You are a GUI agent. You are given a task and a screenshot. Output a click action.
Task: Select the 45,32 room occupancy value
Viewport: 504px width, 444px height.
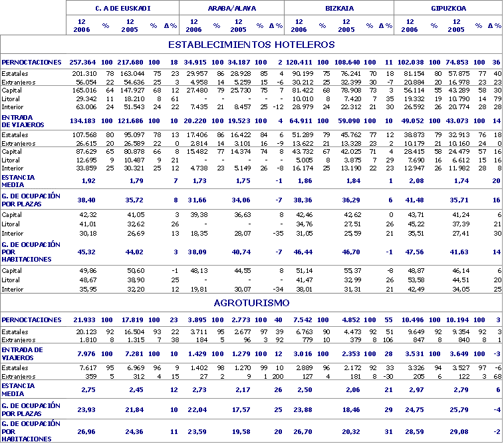88,252
